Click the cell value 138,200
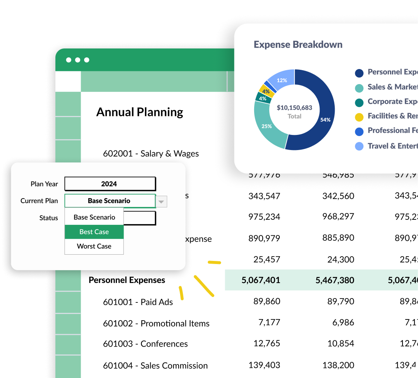This screenshot has width=418, height=378. (x=338, y=365)
